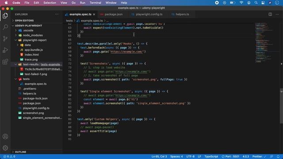
Task: Close the example.spec.ts tab
Action: 94,14
